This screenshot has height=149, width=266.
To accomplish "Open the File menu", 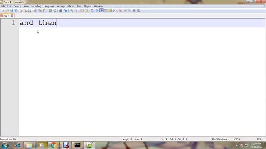I will 3,6.
